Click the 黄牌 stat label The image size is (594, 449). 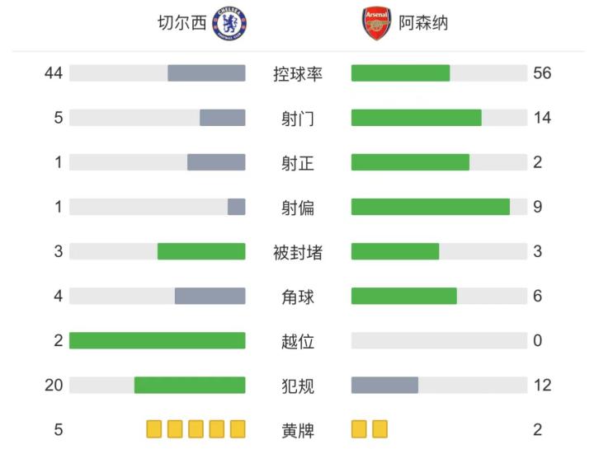tap(298, 430)
